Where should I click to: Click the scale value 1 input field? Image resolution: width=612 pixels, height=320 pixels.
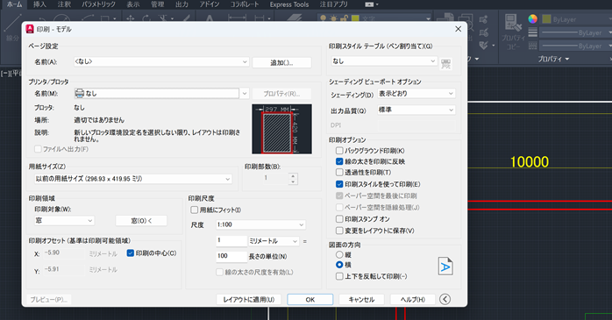[x=231, y=241]
